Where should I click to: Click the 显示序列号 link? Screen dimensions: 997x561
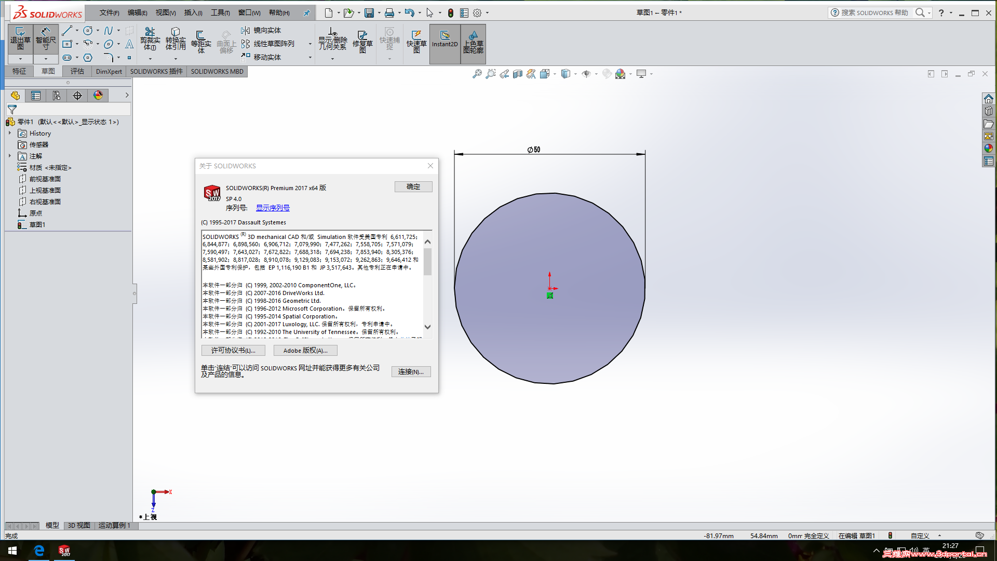tap(273, 208)
